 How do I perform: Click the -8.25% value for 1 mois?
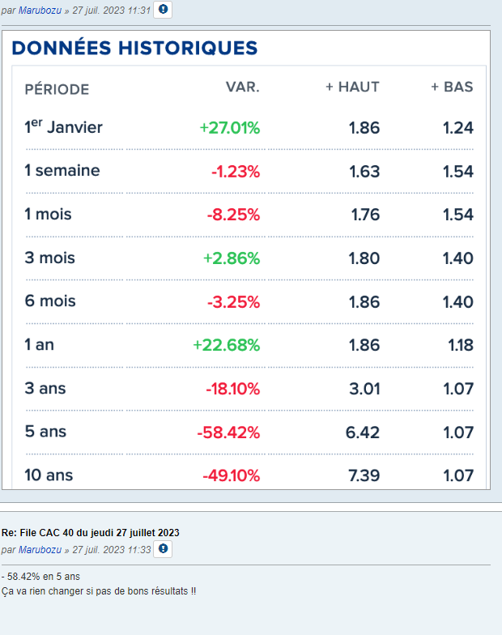[x=235, y=215]
